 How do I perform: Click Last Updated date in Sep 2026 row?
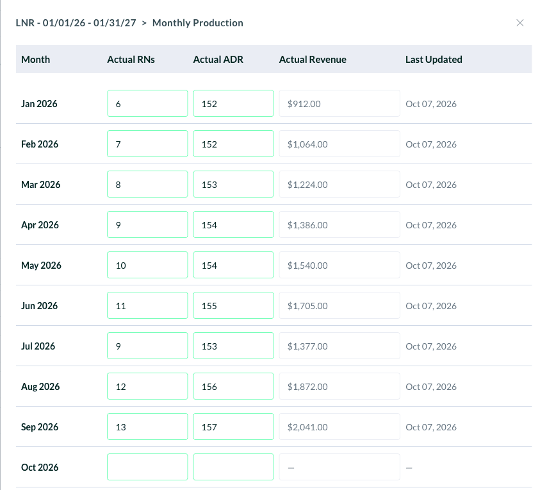pos(431,427)
